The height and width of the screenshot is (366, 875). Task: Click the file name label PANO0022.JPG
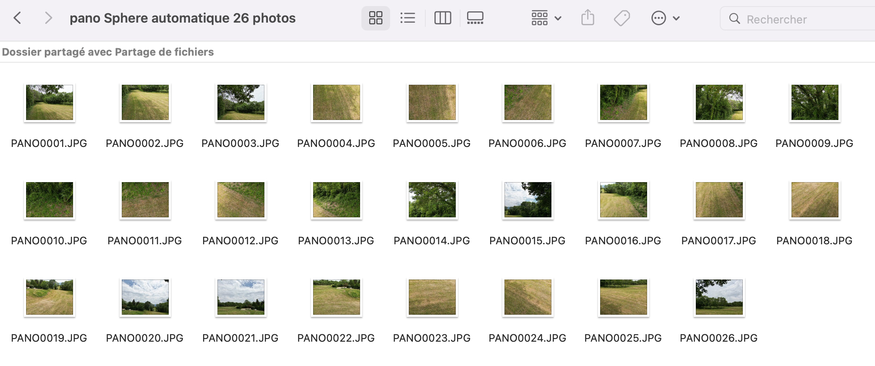pyautogui.click(x=336, y=338)
